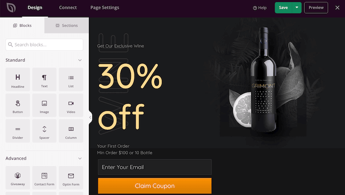Pick the Contact Form block
This screenshot has height=195, width=345.
pos(44,178)
